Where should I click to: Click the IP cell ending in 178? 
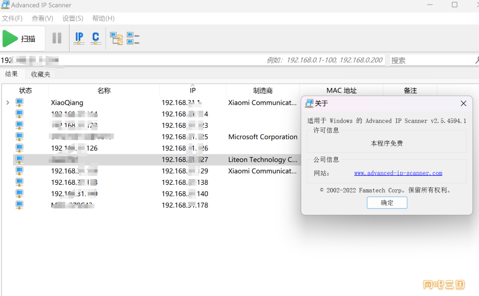(x=185, y=205)
